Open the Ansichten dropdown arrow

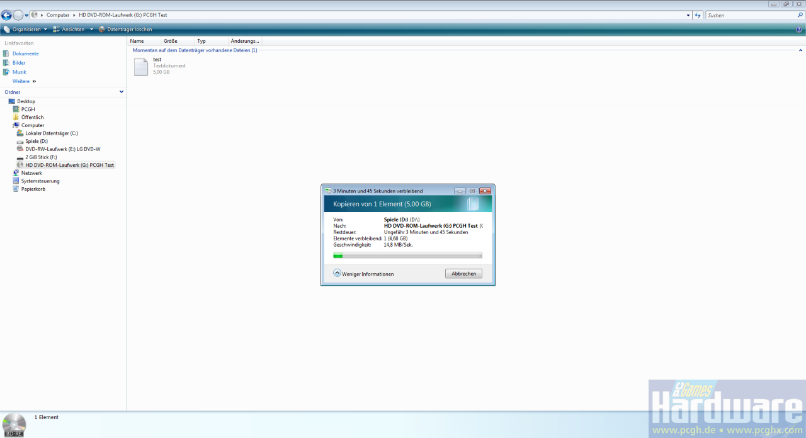(91, 29)
